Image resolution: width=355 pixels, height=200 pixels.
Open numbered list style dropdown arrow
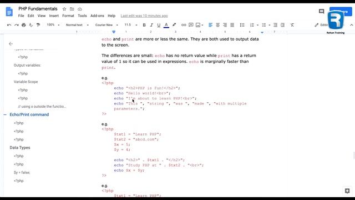(x=257, y=25)
